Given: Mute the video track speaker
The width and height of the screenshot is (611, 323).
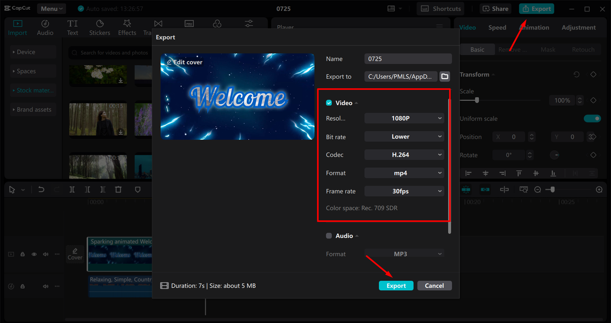Looking at the screenshot, I should [46, 254].
